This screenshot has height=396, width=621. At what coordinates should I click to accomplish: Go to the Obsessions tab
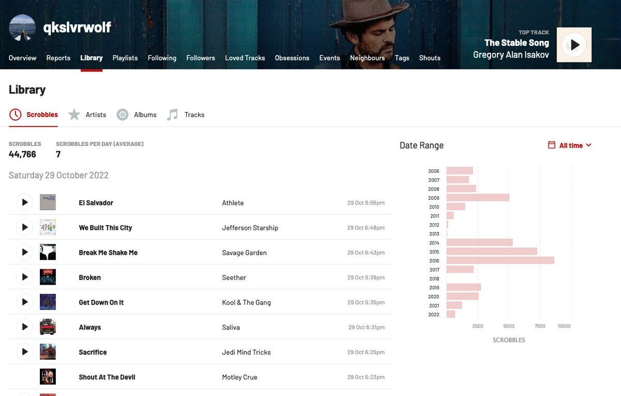pos(292,58)
